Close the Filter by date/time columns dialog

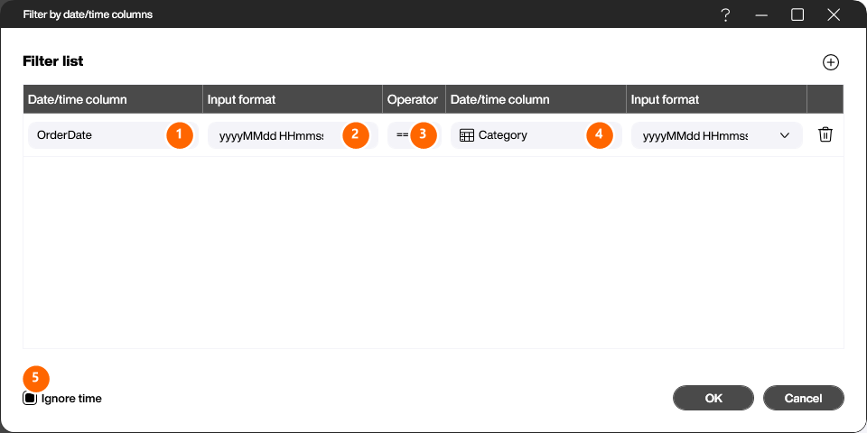click(834, 15)
